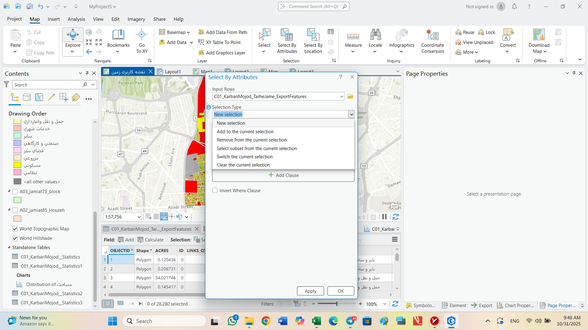Image resolution: width=588 pixels, height=330 pixels.
Task: Select 'Add to the current selection' option
Action: pyautogui.click(x=283, y=132)
